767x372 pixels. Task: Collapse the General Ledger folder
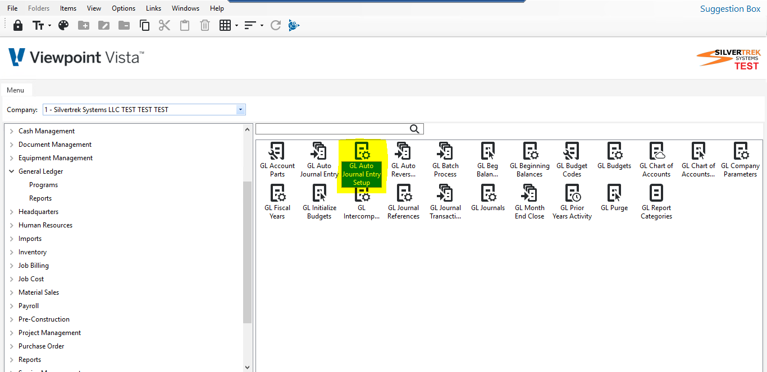click(12, 171)
